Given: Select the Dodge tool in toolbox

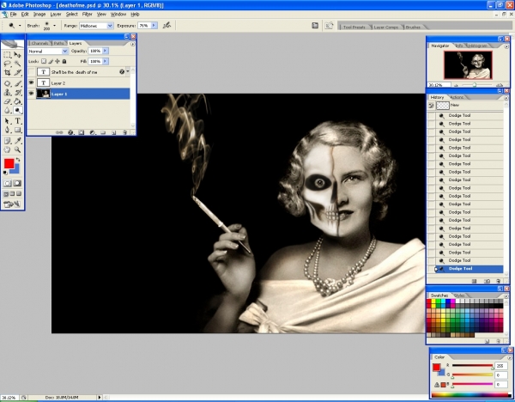Looking at the screenshot, I should coord(17,111).
